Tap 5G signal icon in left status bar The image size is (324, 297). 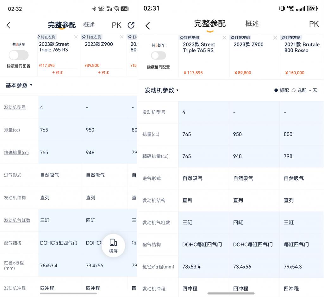(109, 9)
